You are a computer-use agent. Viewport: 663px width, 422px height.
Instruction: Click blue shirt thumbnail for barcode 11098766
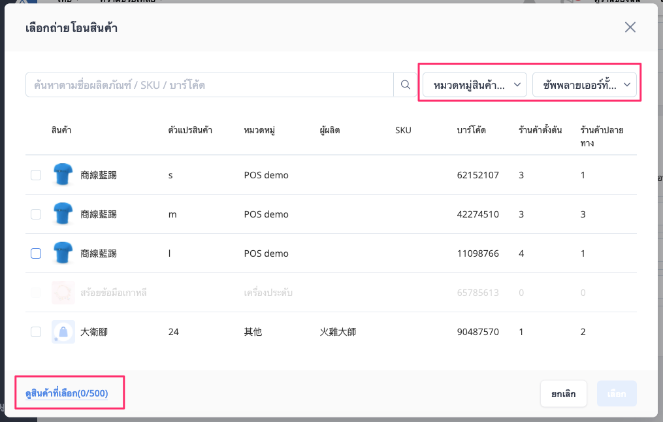pos(63,253)
